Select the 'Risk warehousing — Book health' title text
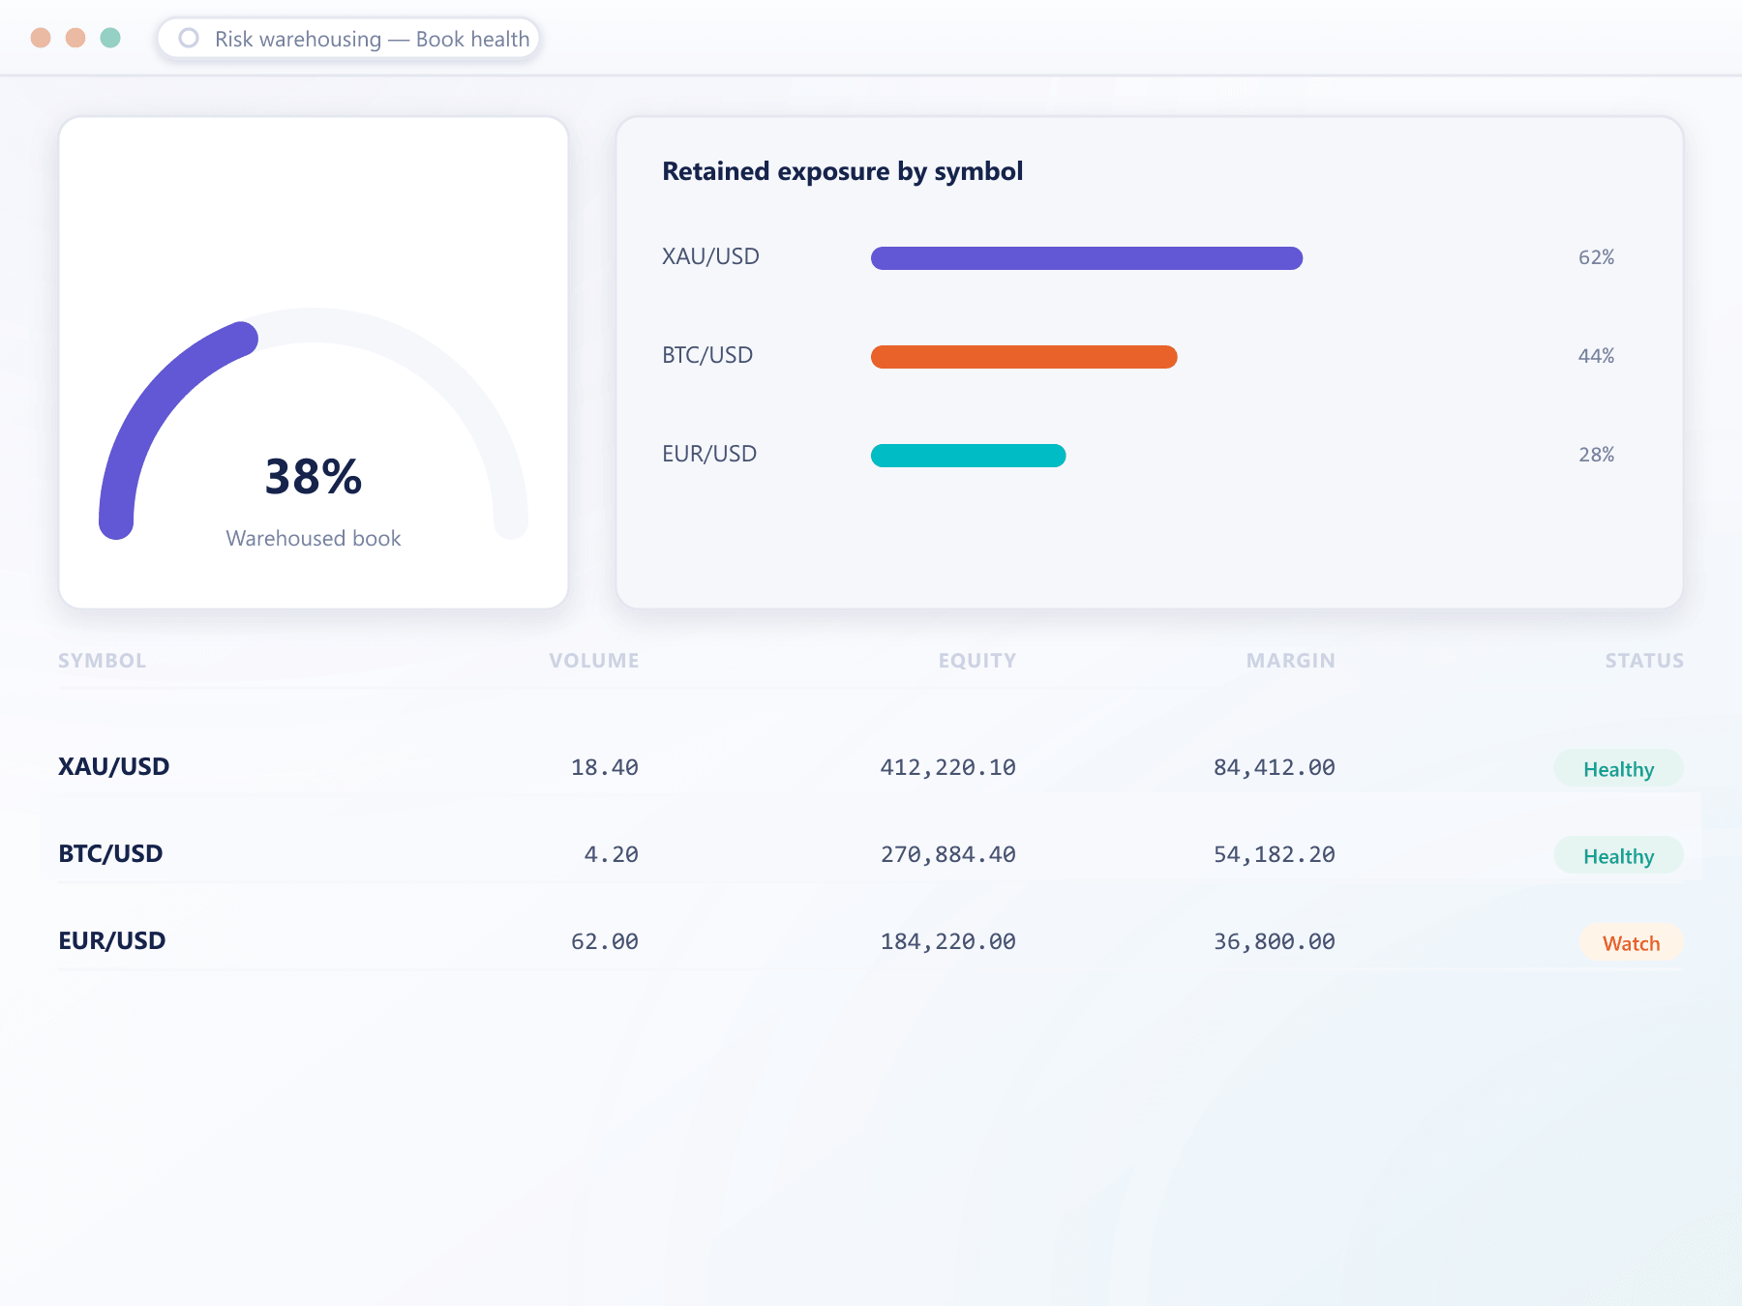Screen dimensions: 1742x1306 373,39
